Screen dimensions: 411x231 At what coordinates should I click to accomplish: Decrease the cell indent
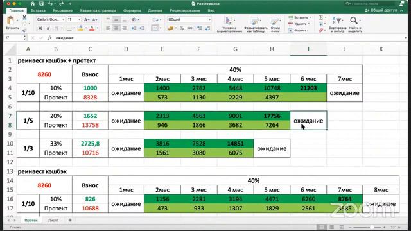tap(134, 28)
